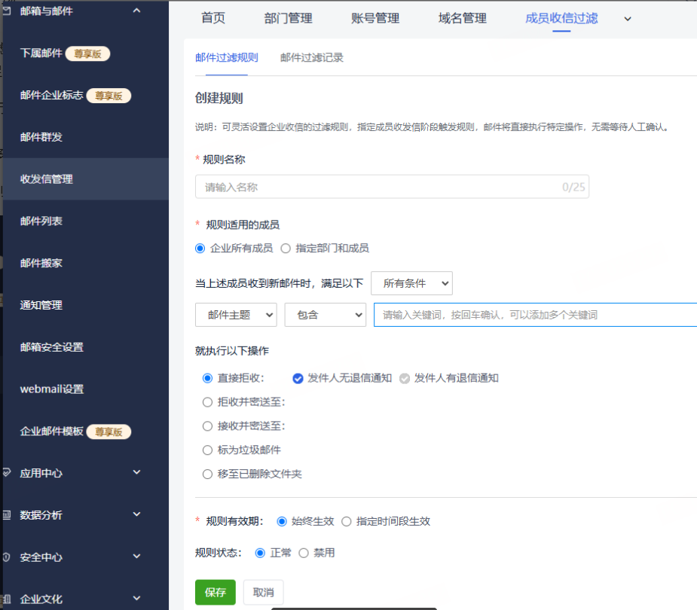
Task: Switch to the 账号管理 top tab
Action: point(375,18)
